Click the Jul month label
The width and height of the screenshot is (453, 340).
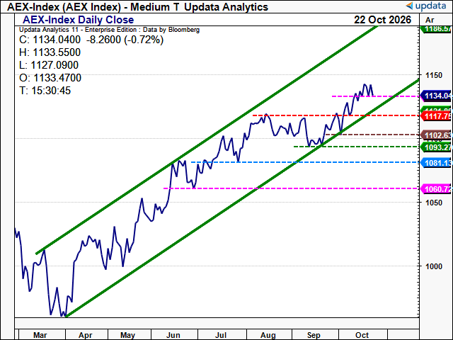[221, 335]
